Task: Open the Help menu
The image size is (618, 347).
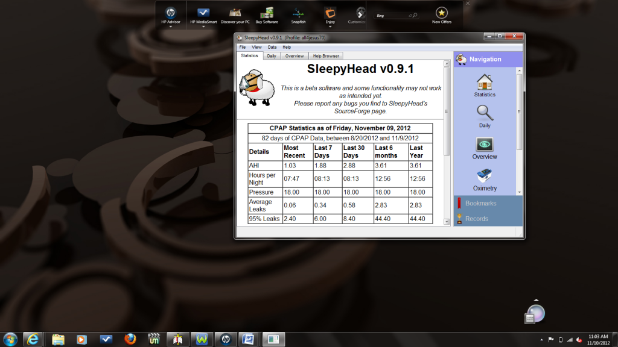Action: point(287,47)
